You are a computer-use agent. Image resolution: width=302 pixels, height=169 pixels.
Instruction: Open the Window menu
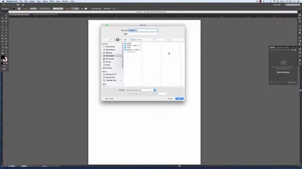tap(65, 1)
